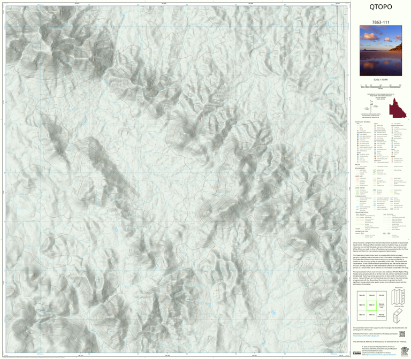Click the black and white scale bar
Image resolution: width=411 pixels, height=359 pixels.
(380, 86)
